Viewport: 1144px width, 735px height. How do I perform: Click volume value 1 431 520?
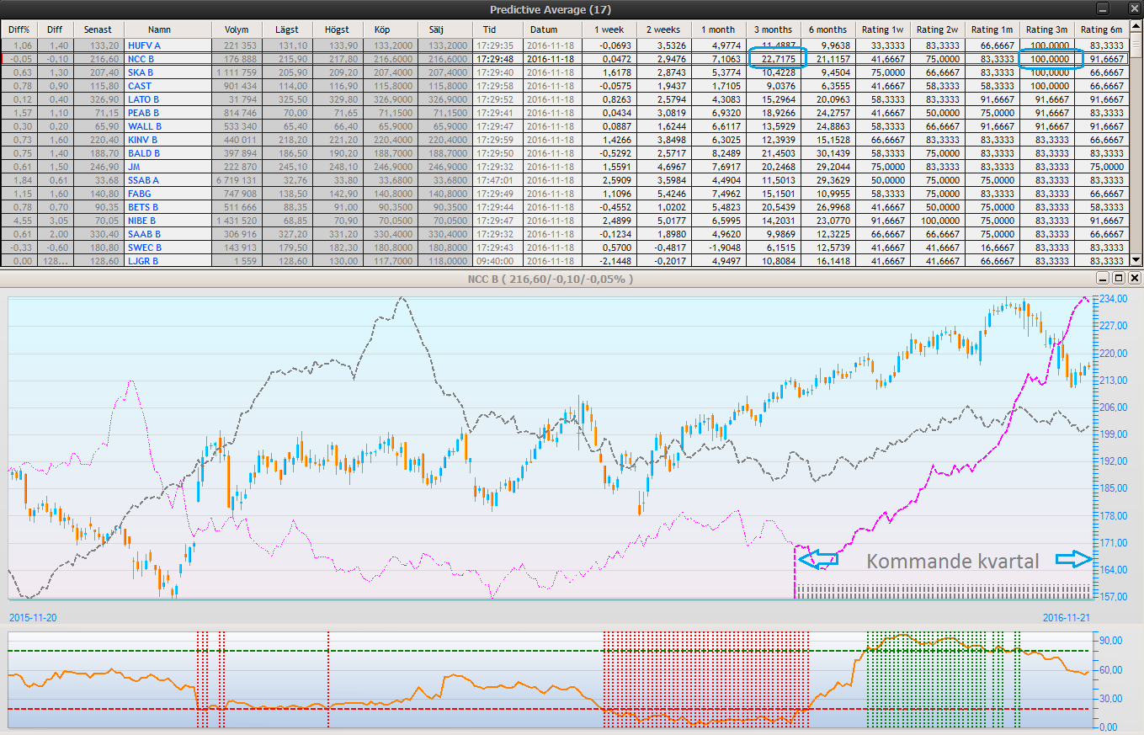tap(235, 221)
